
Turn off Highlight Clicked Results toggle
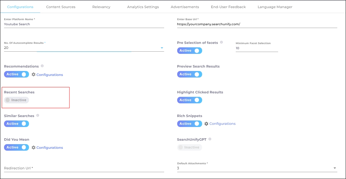pos(189,100)
